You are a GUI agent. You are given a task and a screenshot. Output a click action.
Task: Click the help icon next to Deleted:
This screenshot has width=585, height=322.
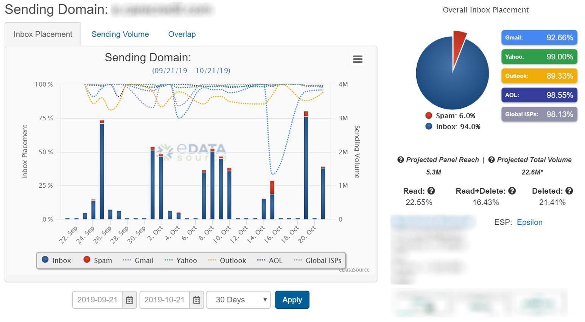pos(569,191)
